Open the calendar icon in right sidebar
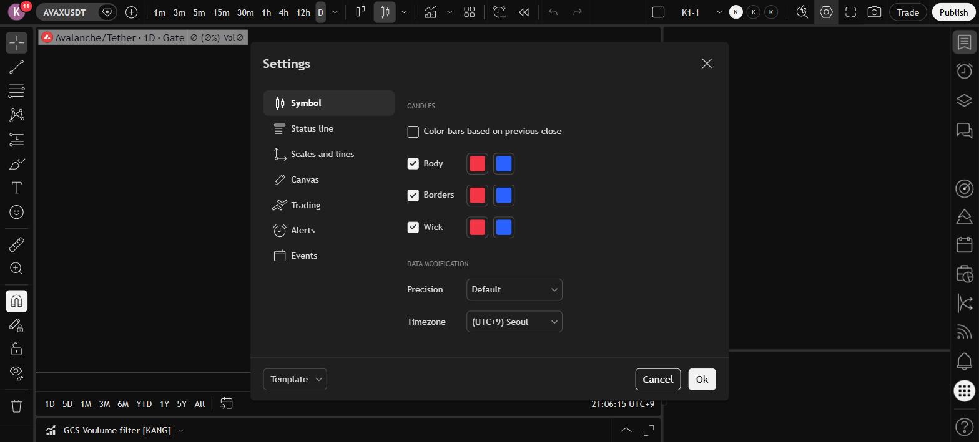The height and width of the screenshot is (442, 979). [x=965, y=244]
